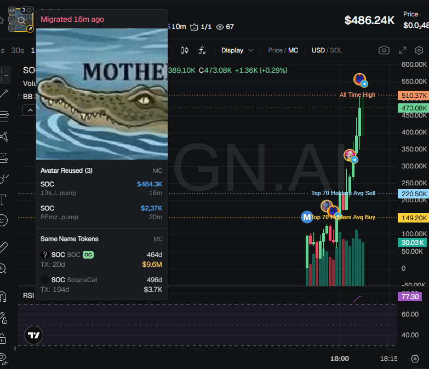Screen dimensions: 429x369
Task: Select the brush drawing tool
Action: 4,179
